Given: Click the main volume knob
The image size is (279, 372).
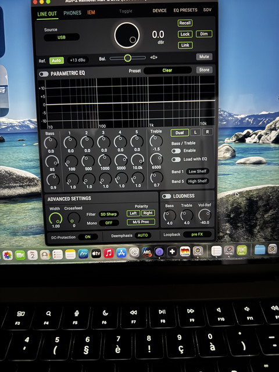Looking at the screenshot, I should coord(127,35).
